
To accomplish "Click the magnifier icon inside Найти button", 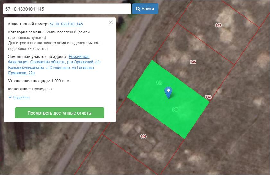I will (x=138, y=9).
